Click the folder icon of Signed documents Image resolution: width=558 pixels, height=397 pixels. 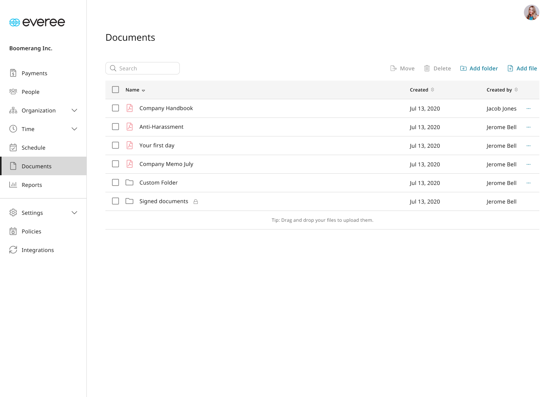129,201
